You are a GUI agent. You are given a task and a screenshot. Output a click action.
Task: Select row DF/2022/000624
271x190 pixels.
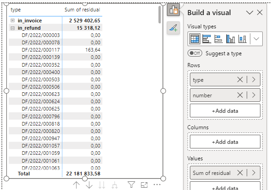[x=41, y=101]
